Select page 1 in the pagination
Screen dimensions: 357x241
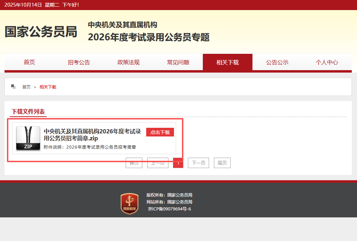tap(178, 163)
